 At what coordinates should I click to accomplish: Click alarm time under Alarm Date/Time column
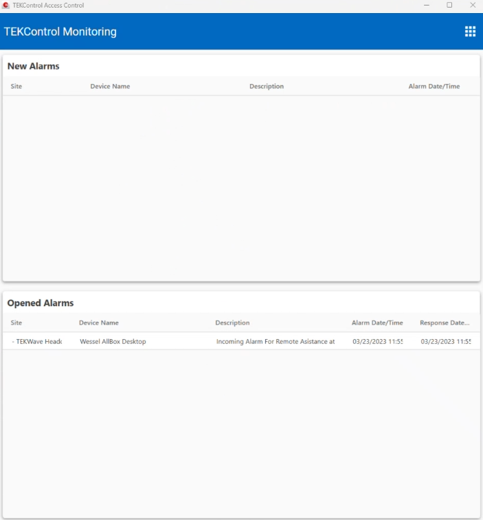(x=377, y=341)
